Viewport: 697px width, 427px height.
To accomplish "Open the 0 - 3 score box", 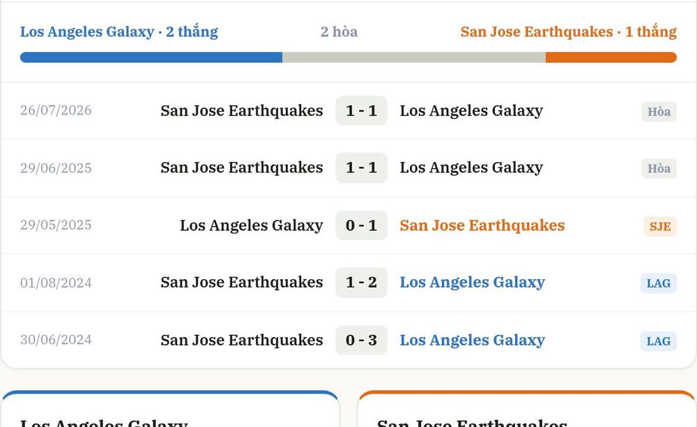I will (361, 340).
